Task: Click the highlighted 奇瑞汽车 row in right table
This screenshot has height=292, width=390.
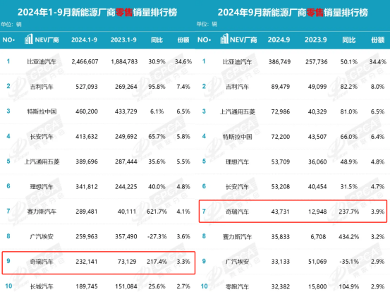Action: [293, 211]
